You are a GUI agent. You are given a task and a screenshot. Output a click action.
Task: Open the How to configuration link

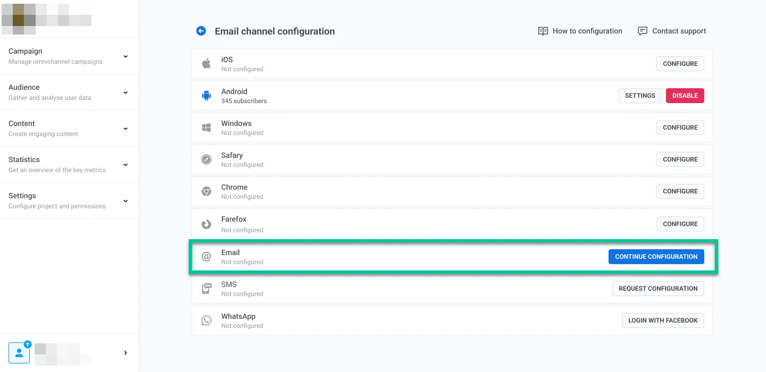coord(580,31)
